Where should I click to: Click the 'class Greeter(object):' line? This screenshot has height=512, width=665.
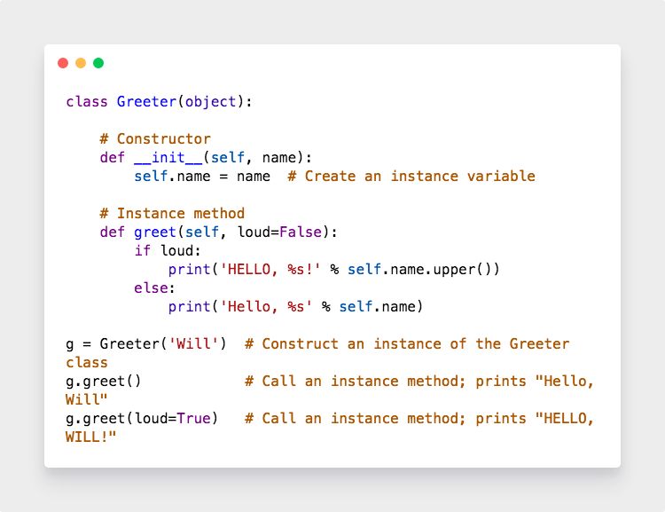[x=159, y=102]
